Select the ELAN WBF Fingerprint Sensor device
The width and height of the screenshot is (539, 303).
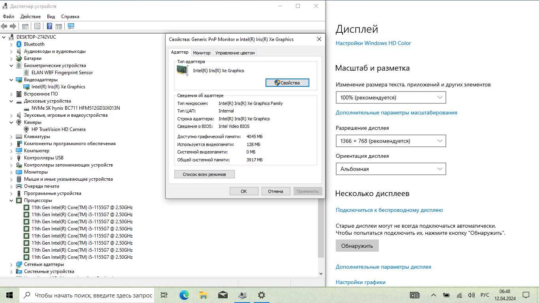click(62, 73)
